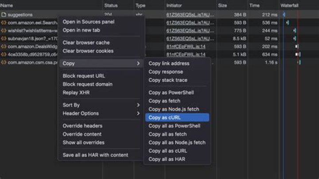Click the waterfall bar in suggestions row
319x179 pixels.
284,15
